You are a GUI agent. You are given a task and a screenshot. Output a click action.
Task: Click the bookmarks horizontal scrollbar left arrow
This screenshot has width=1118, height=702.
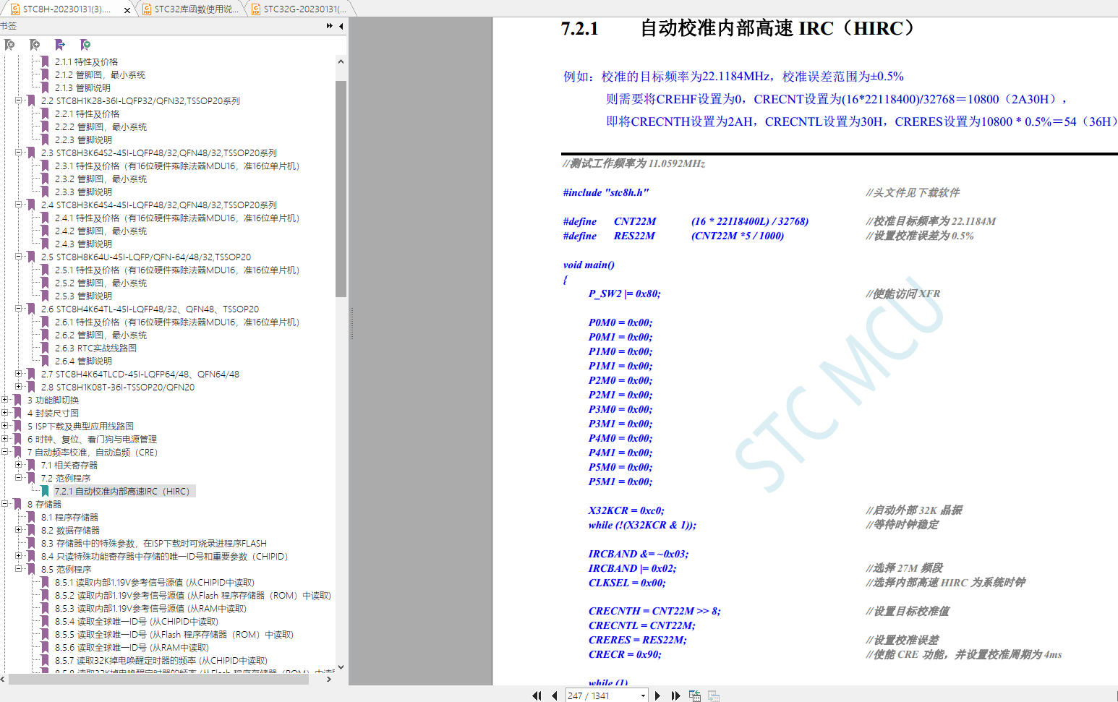coord(4,679)
